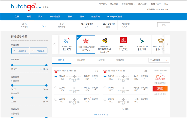Click the info icon below HKD $2,975
The width and height of the screenshot is (187, 118).
156,83
